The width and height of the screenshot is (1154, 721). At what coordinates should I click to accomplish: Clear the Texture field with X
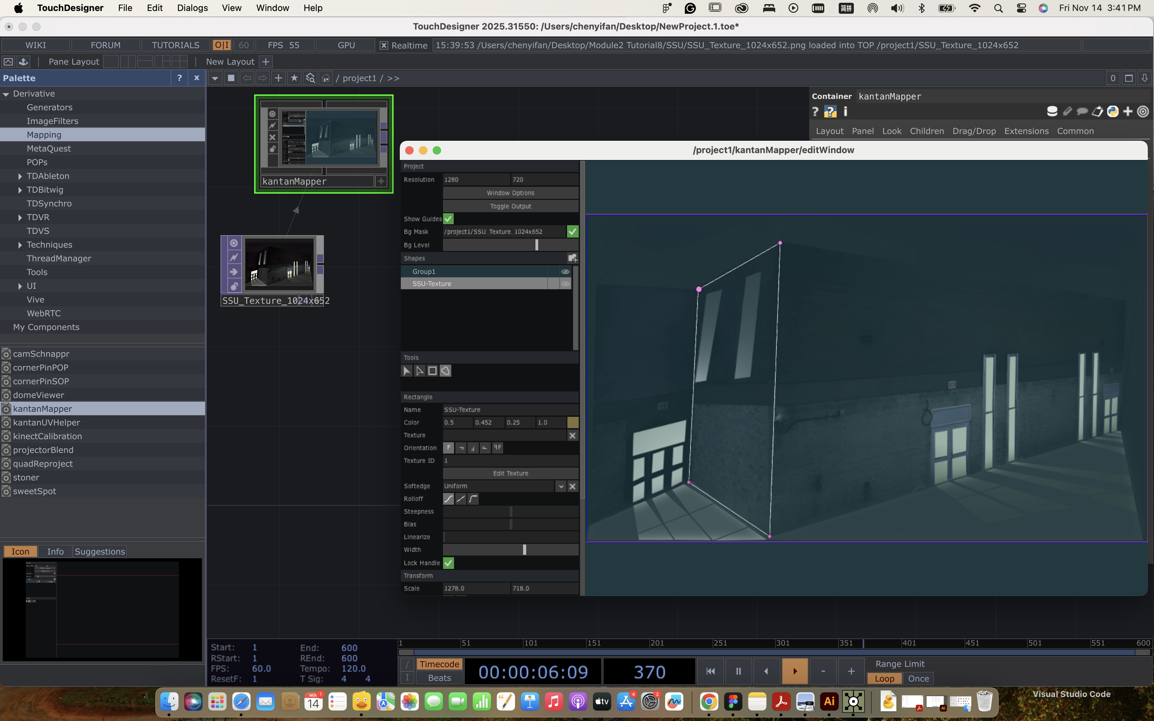(x=572, y=435)
